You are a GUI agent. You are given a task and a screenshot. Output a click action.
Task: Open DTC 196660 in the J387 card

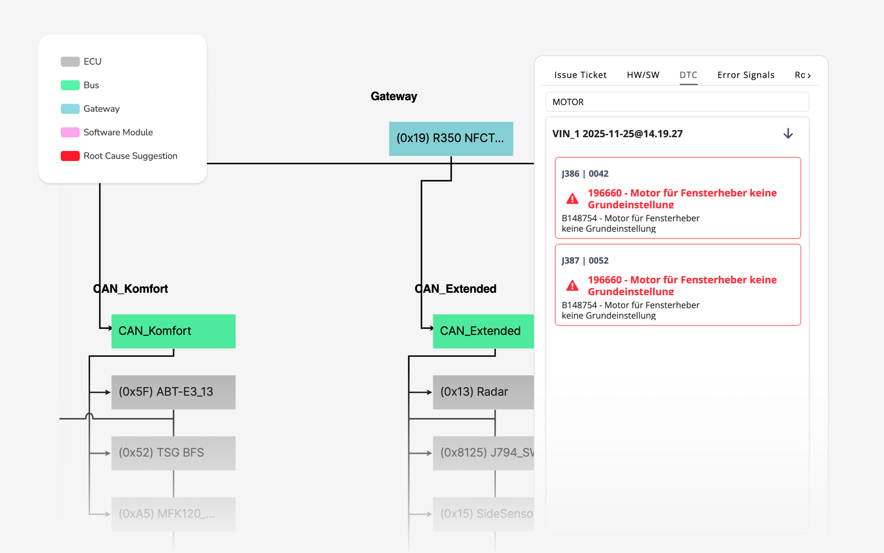click(x=682, y=285)
